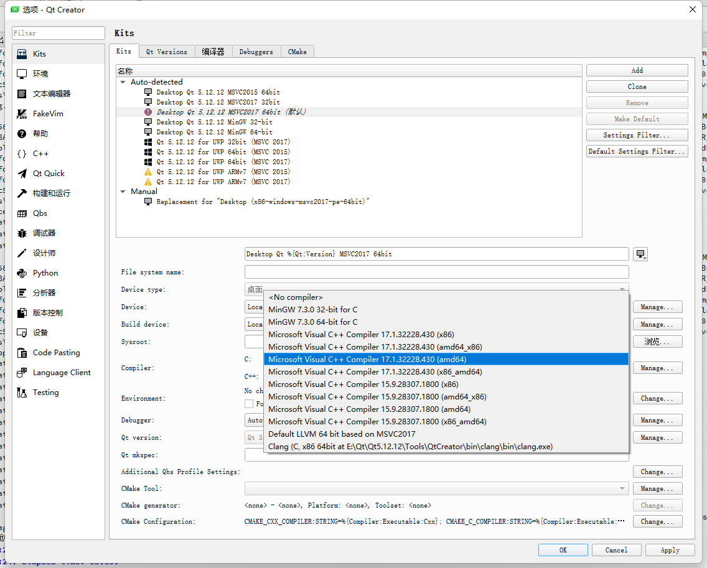Open C++ settings category icon
Viewport: 707px width, 568px height.
click(x=22, y=154)
